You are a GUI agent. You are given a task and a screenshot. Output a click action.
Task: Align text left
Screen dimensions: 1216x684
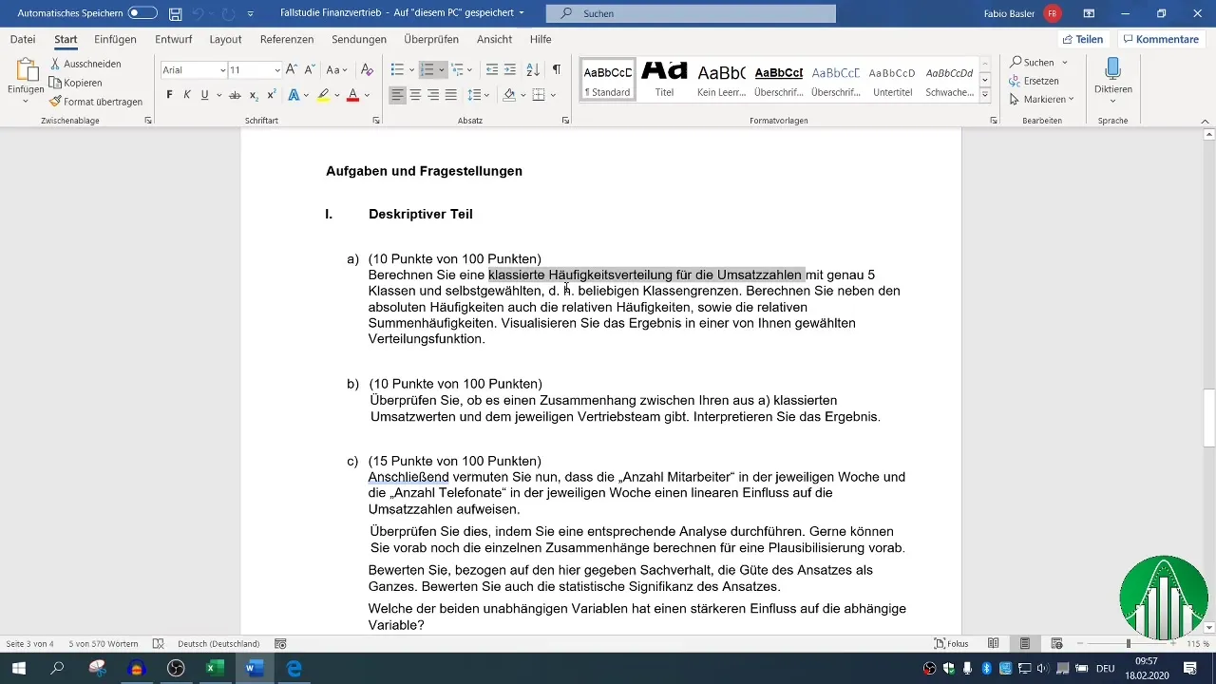coord(397,95)
